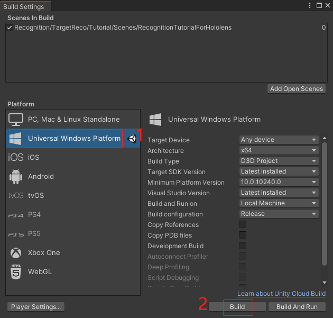Click the Unity logo beside Universal Windows Platform

coord(132,139)
